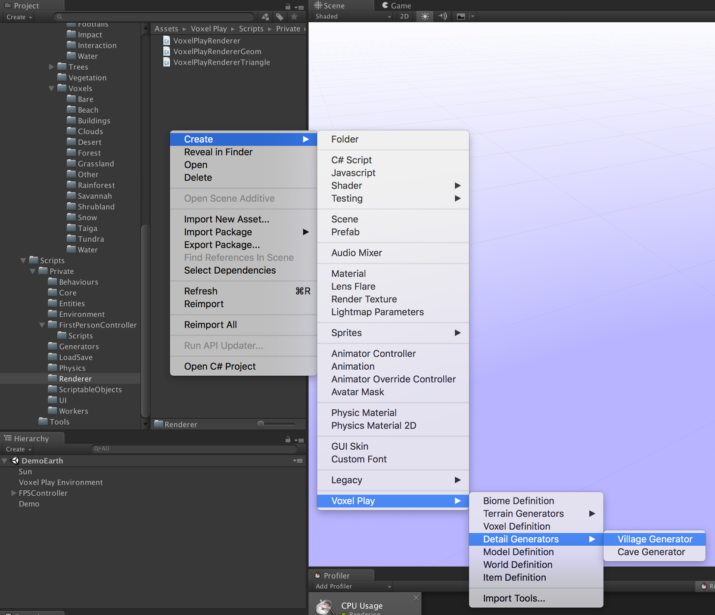Click the Profiler tab clock icon
The image size is (715, 615).
point(318,575)
